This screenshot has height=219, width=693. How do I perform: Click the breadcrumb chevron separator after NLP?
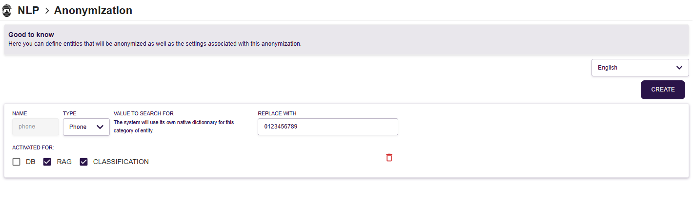(47, 11)
